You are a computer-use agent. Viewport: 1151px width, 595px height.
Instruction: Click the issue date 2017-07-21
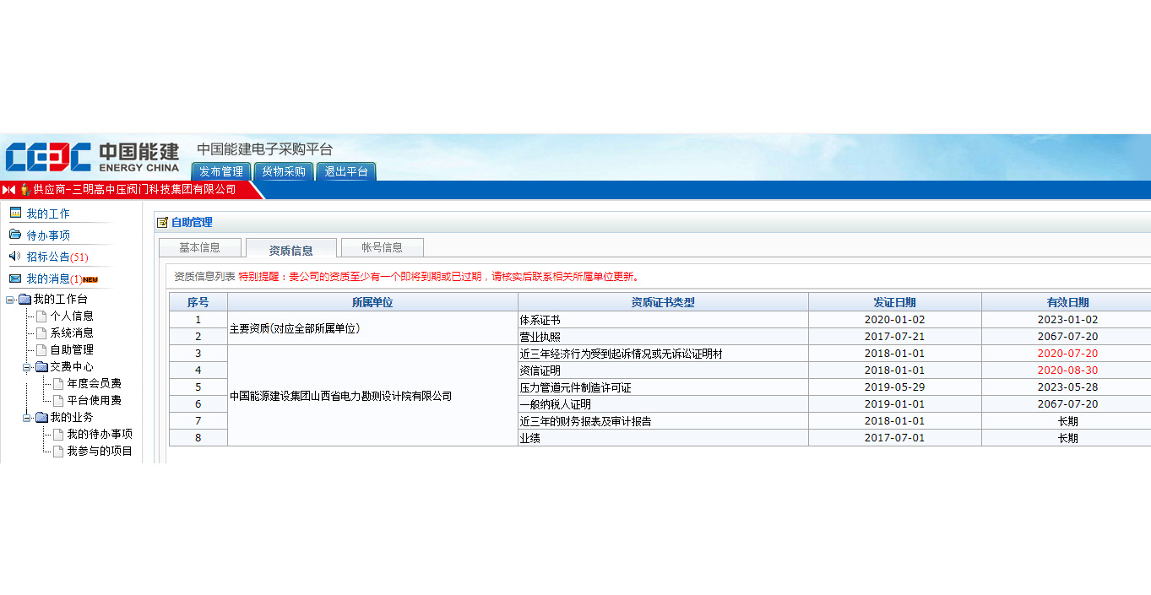(x=895, y=337)
